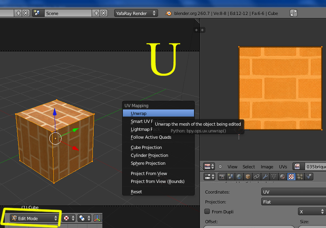Viewport: 326px width, 228px height.
Task: Choose Project from View (Bounds)
Action: [x=158, y=181]
